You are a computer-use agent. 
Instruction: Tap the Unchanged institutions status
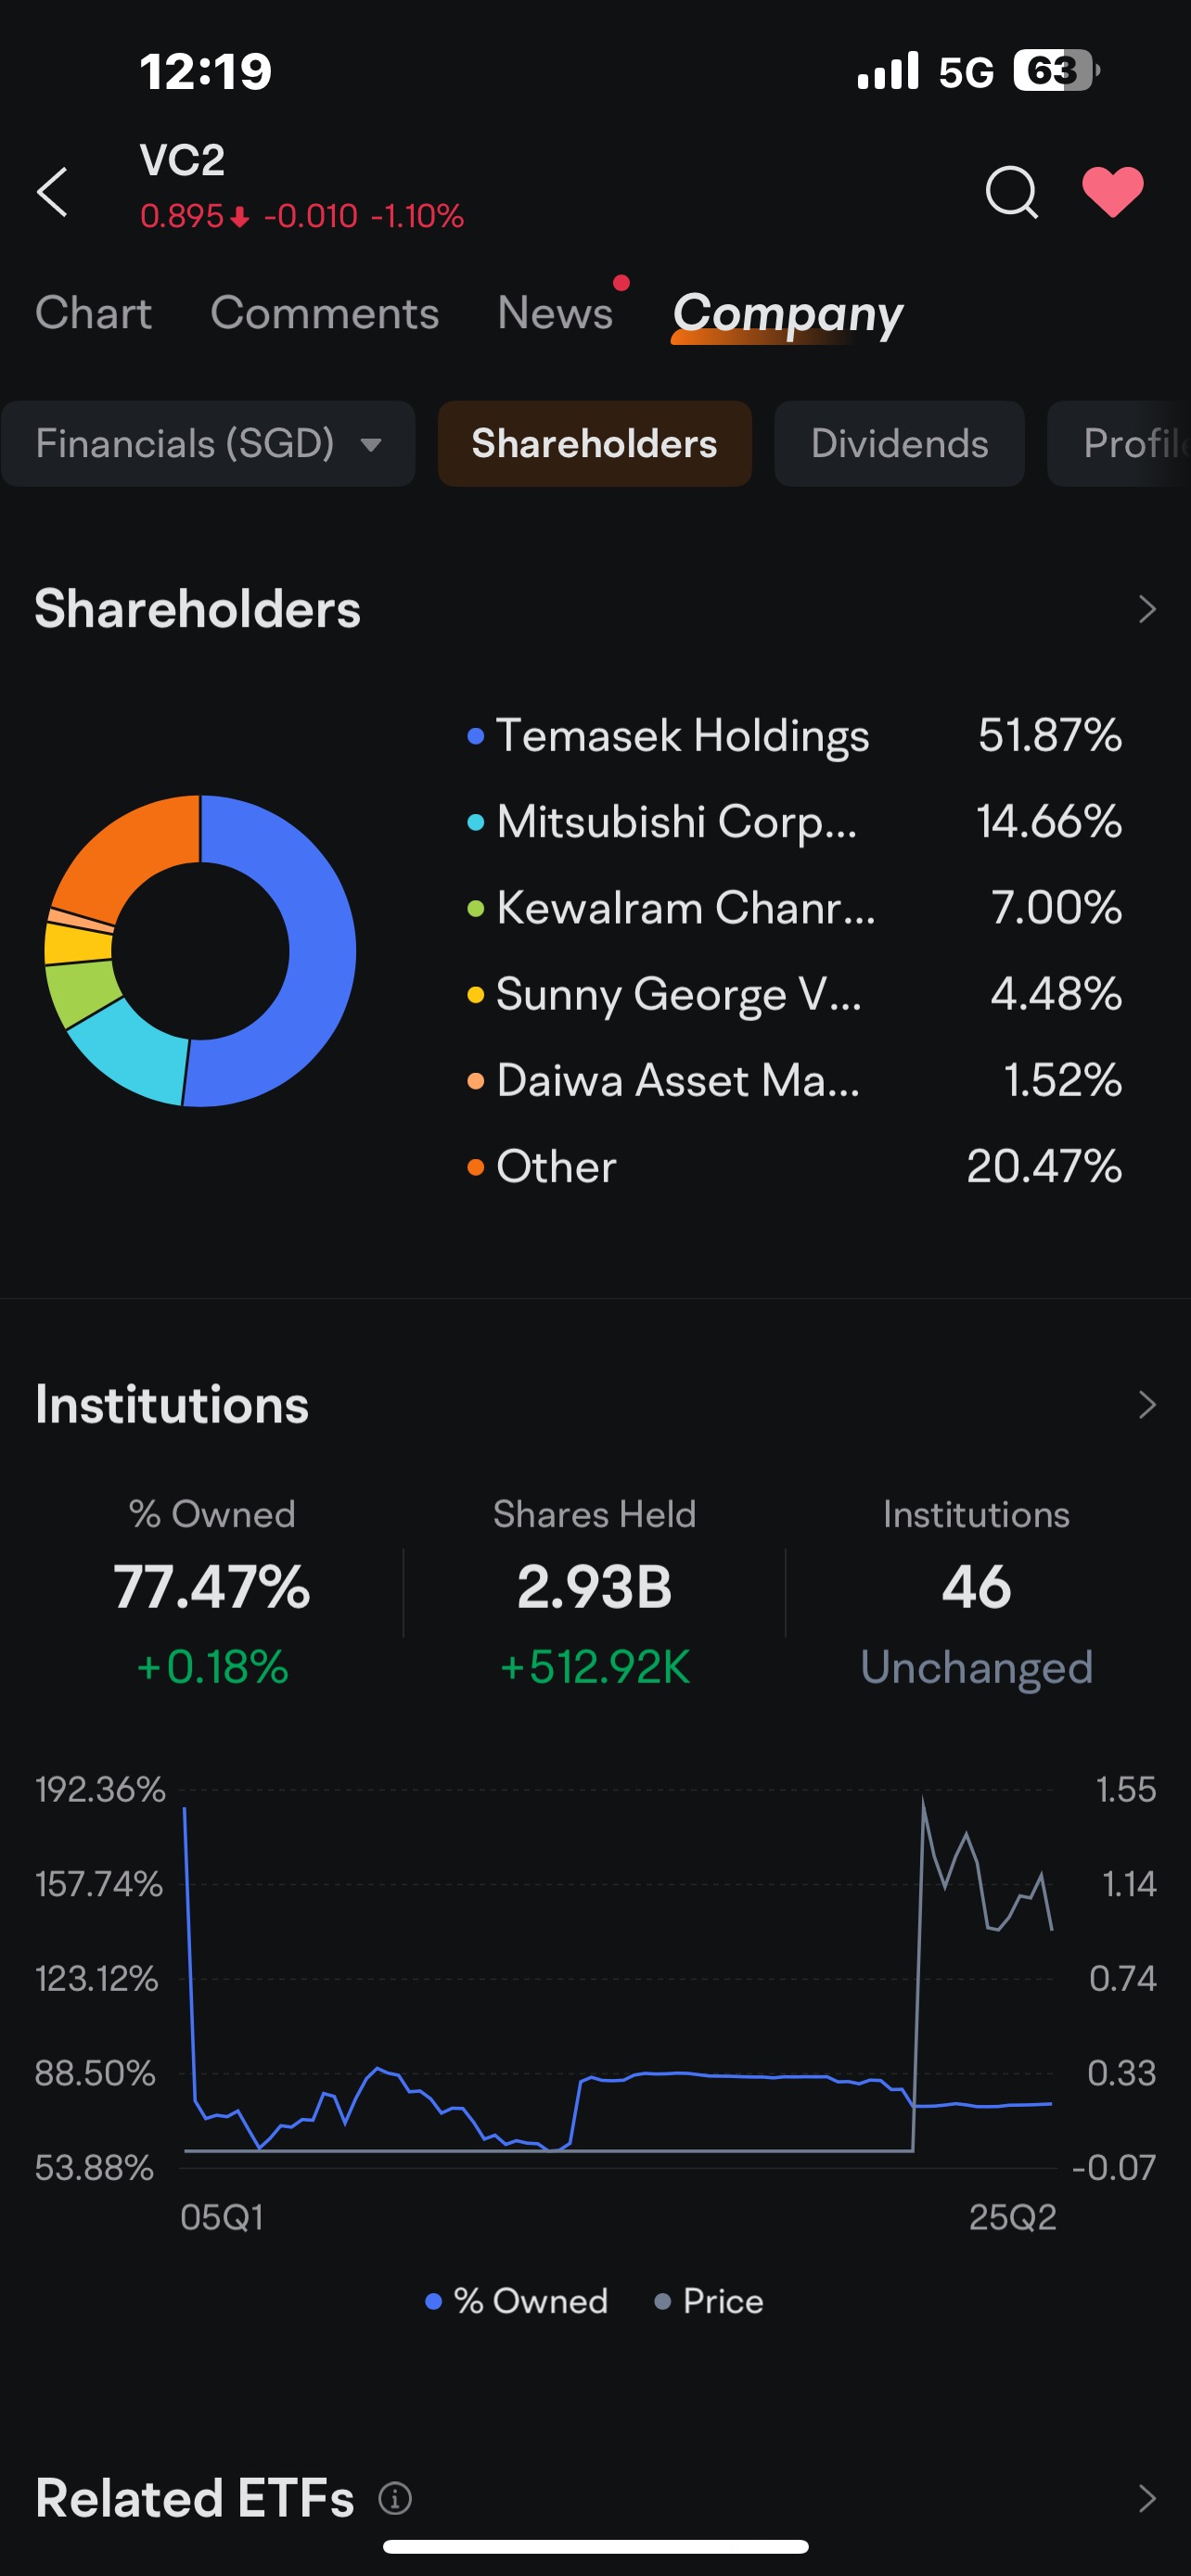coord(976,1667)
